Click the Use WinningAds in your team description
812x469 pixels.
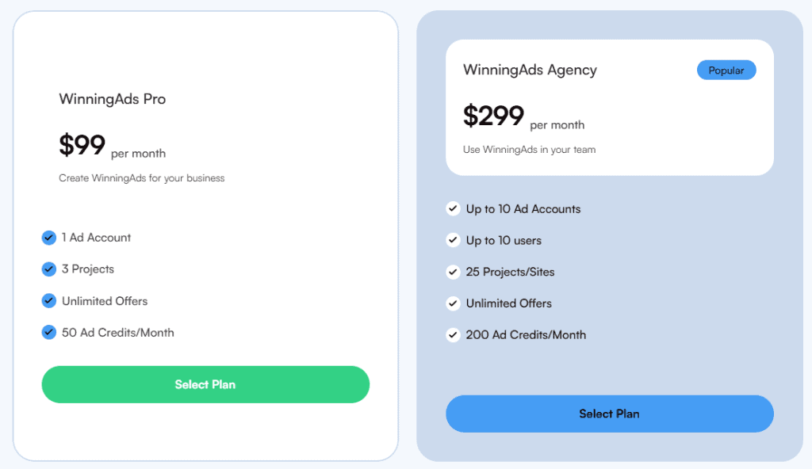[529, 150]
